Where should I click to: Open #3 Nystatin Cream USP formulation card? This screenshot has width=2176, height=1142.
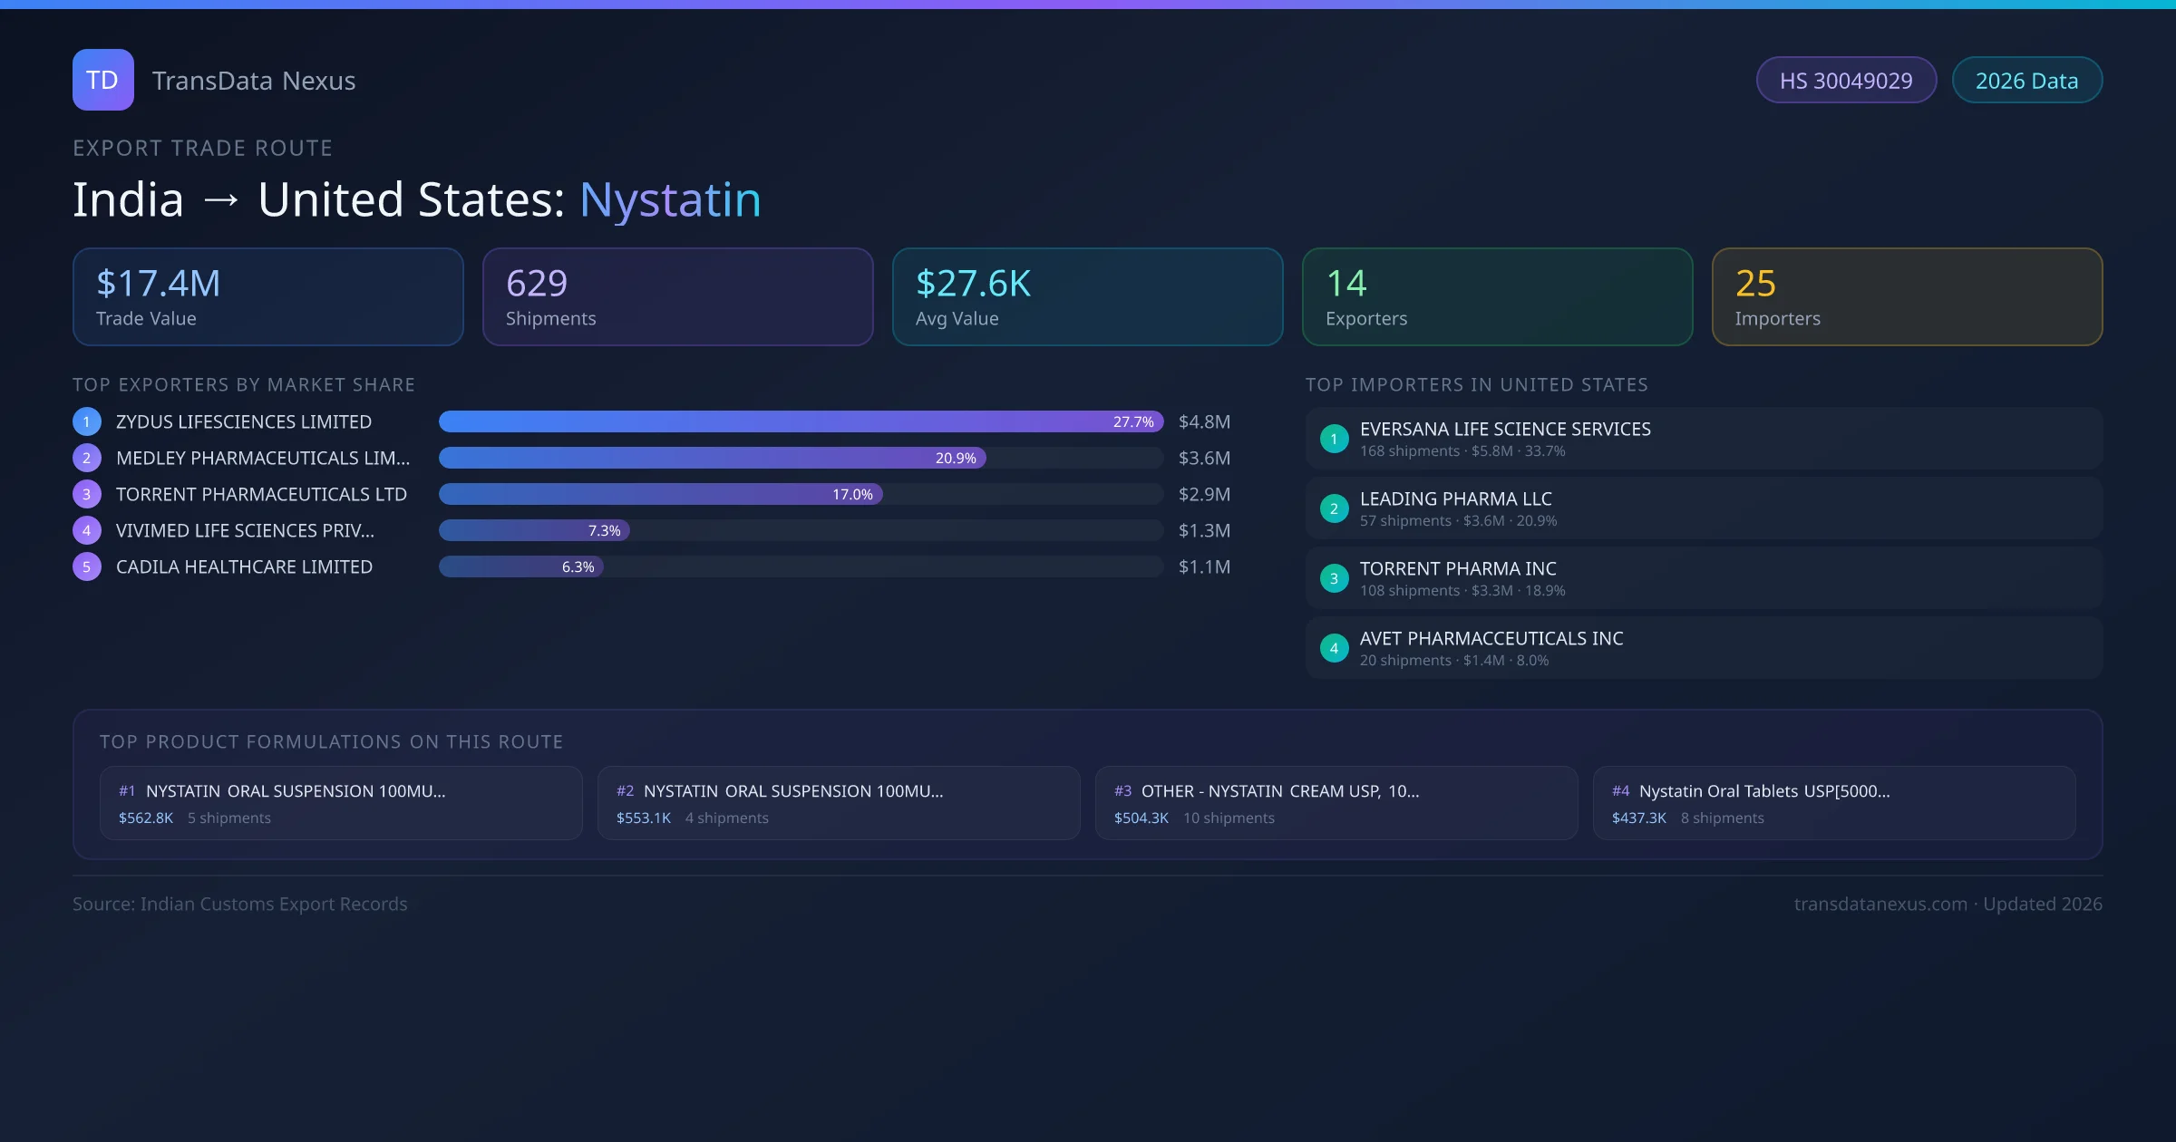(x=1336, y=803)
